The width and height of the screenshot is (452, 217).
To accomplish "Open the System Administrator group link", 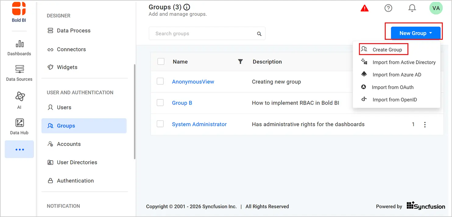I will point(199,124).
